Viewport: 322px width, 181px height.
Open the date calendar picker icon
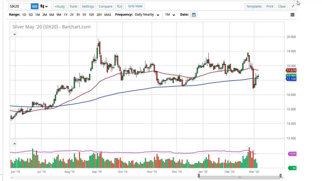point(194,15)
